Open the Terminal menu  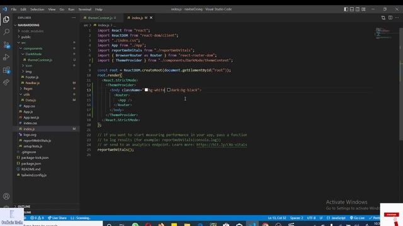[85, 9]
